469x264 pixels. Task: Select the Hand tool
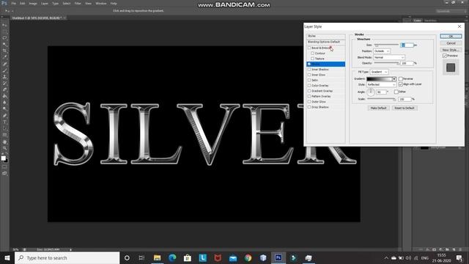click(x=4, y=142)
